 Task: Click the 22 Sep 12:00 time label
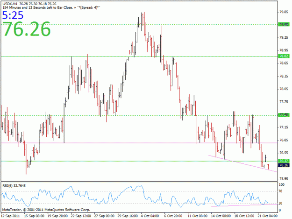(x=81, y=216)
